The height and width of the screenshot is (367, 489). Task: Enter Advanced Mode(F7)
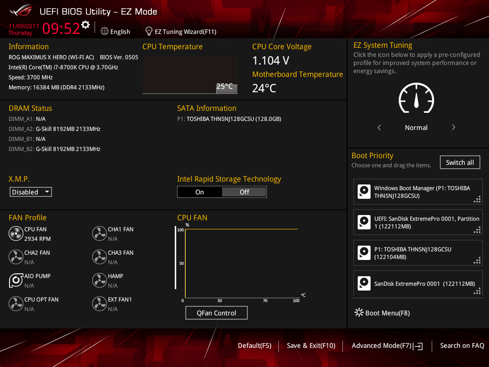click(x=382, y=346)
